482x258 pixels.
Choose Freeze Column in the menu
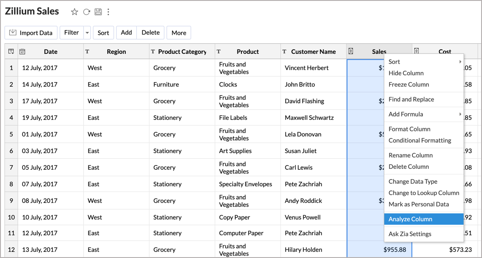[408, 84]
